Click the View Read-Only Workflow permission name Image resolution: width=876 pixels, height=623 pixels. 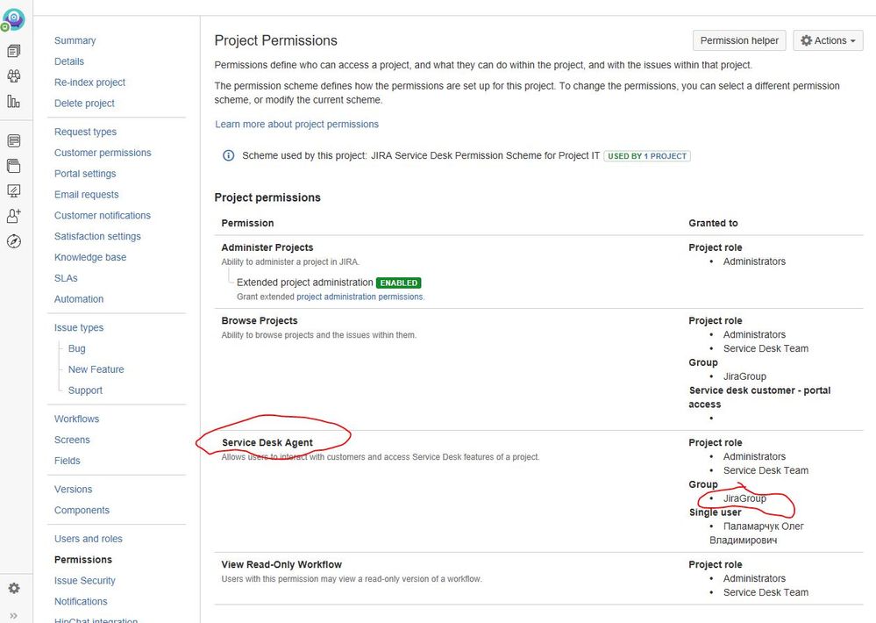point(281,564)
